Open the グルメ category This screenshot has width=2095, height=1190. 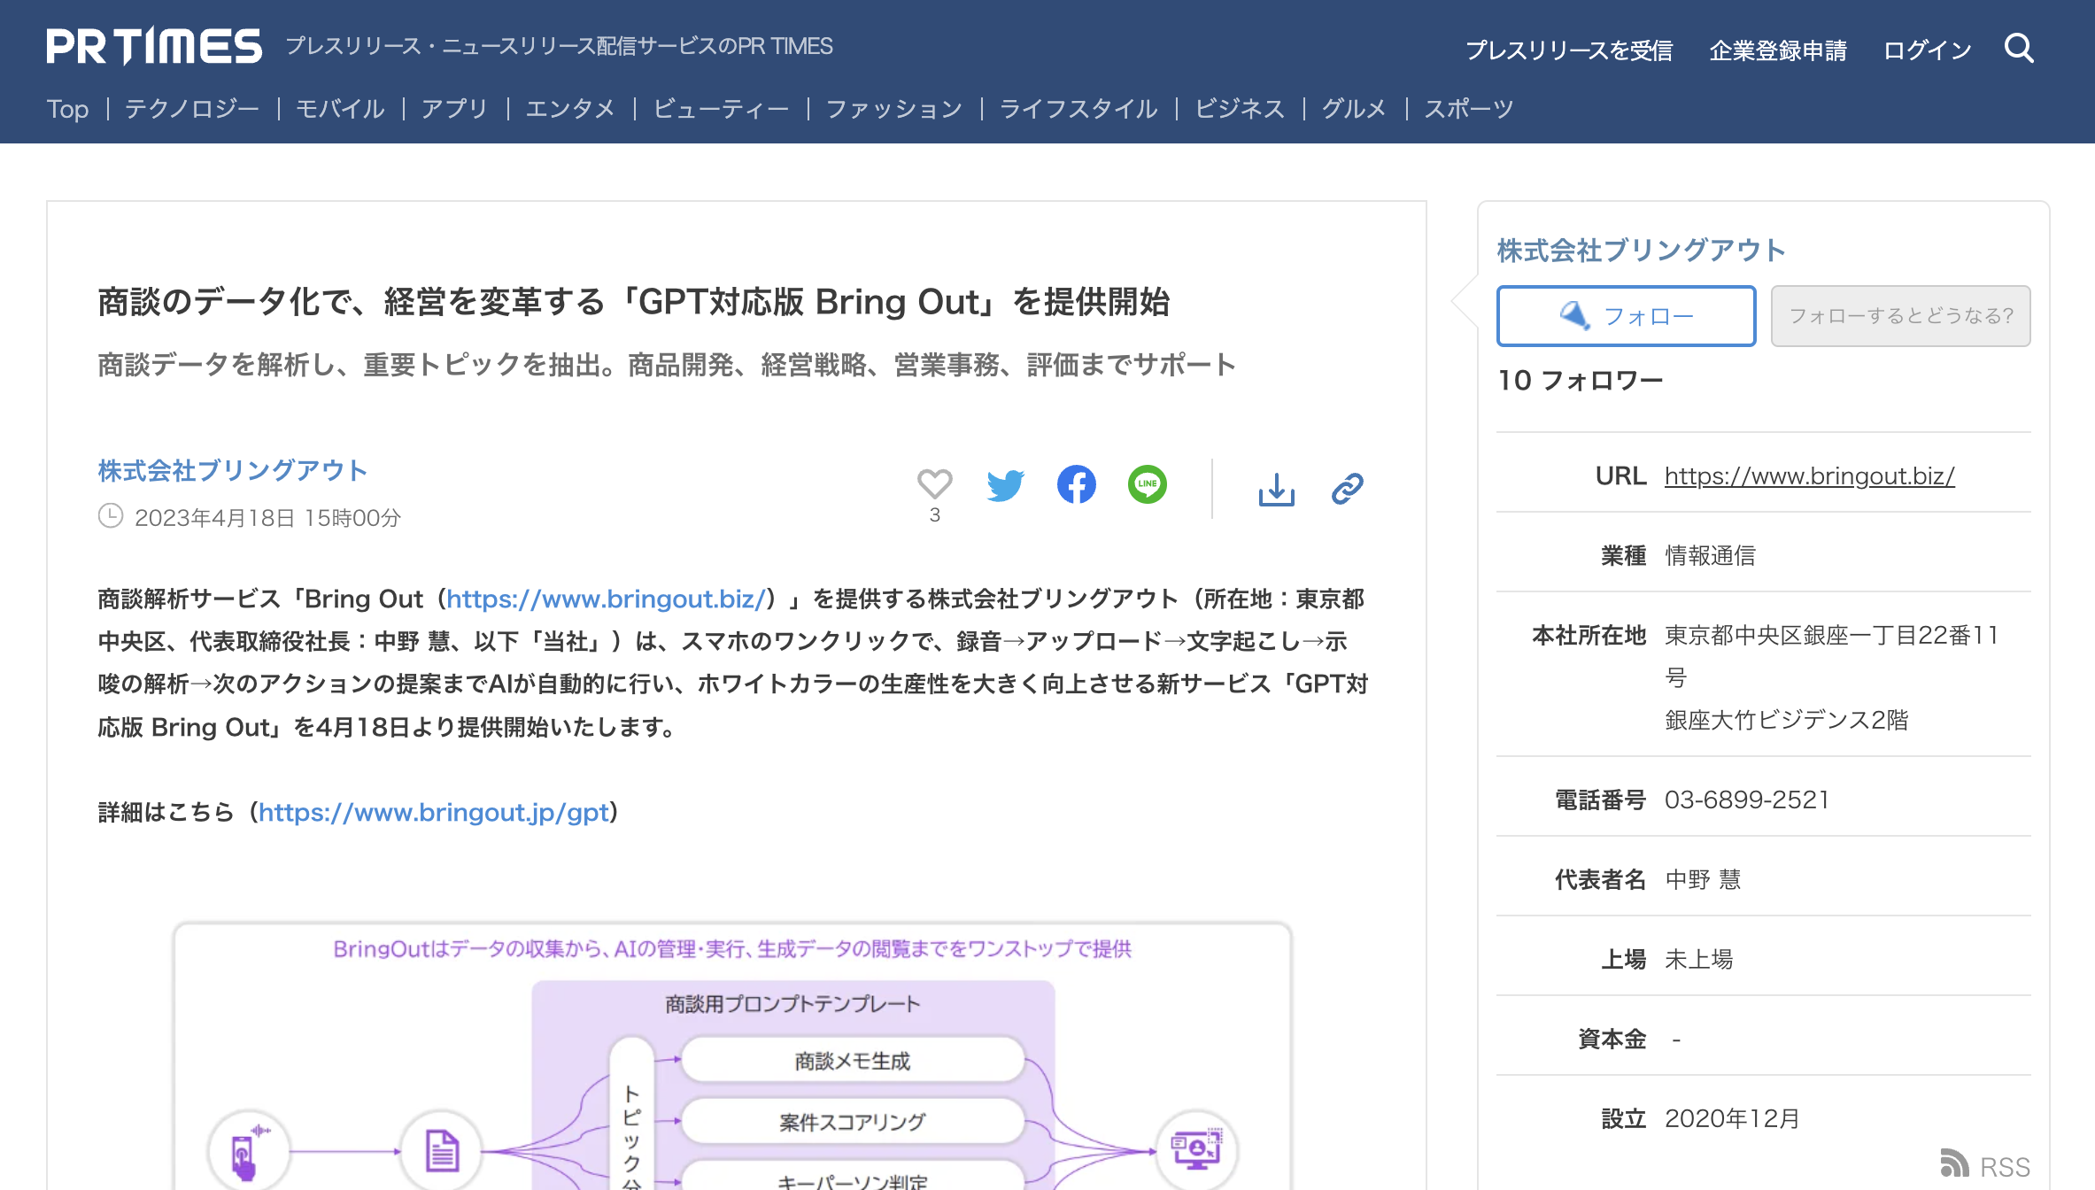1354,109
